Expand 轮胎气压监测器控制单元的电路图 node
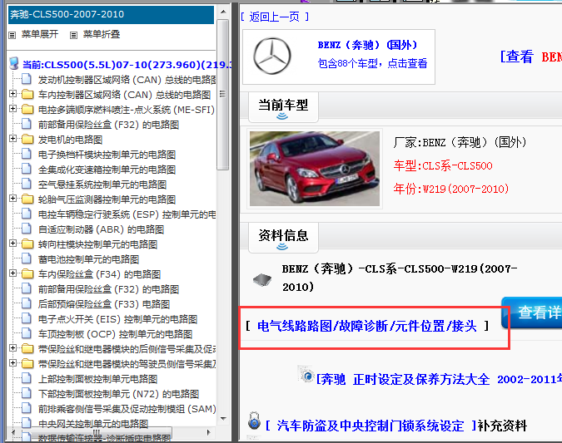The height and width of the screenshot is (443, 562). [12, 199]
